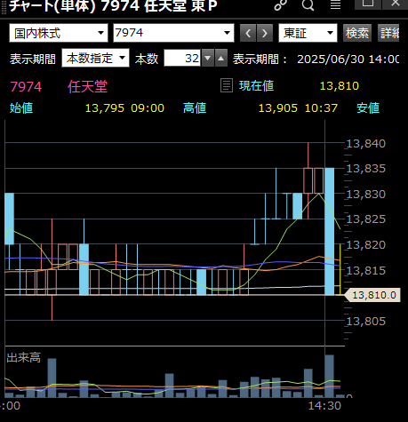
Task: Click the 検索 search button
Action: (x=357, y=33)
